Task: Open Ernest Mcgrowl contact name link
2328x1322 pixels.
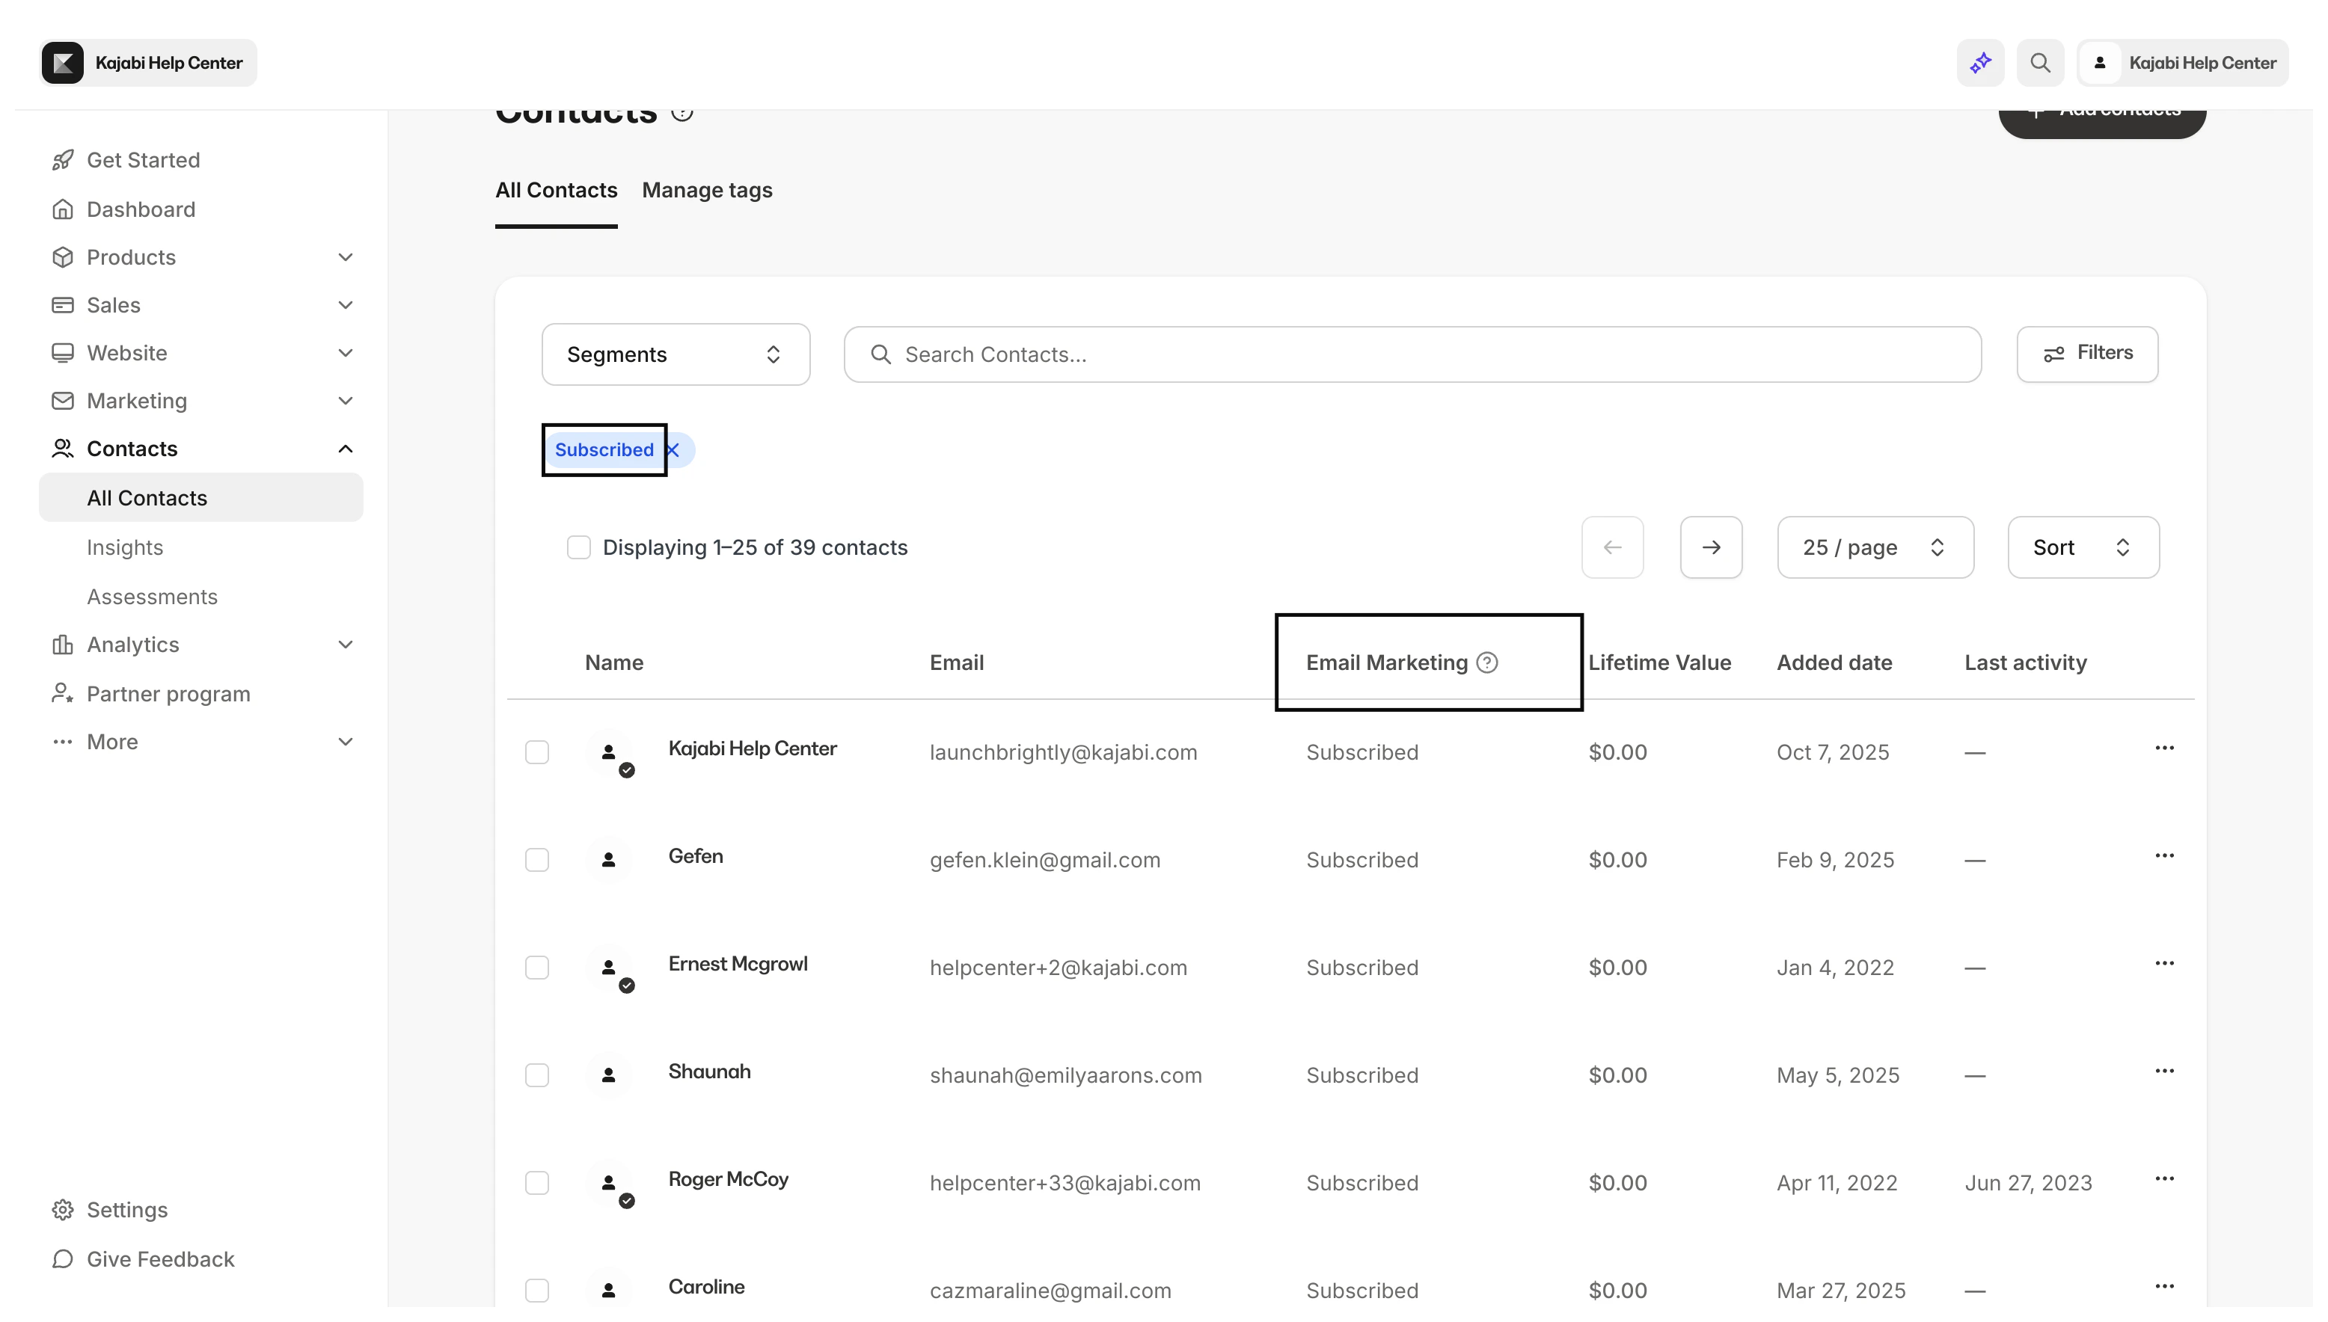Action: click(738, 963)
